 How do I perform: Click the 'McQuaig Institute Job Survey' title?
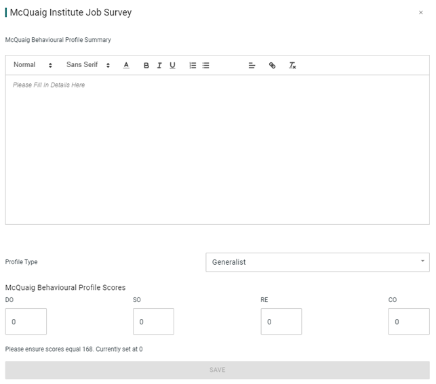[71, 12]
